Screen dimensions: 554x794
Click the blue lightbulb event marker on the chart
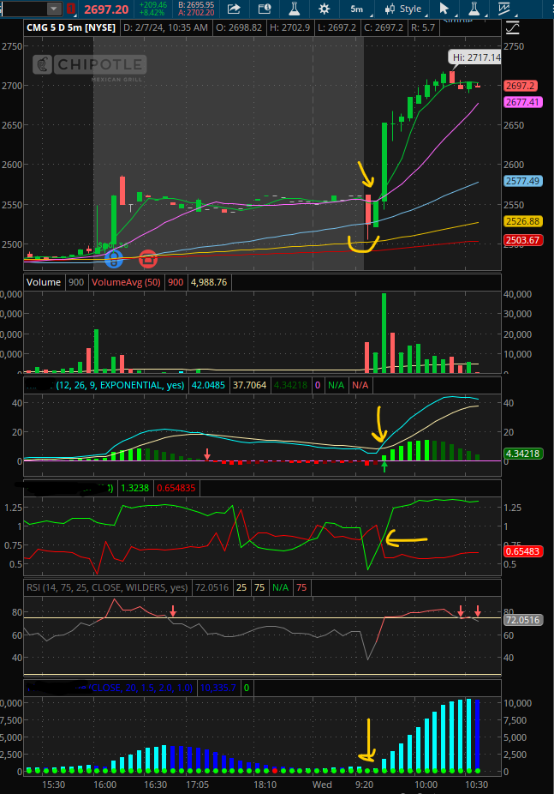click(x=114, y=259)
